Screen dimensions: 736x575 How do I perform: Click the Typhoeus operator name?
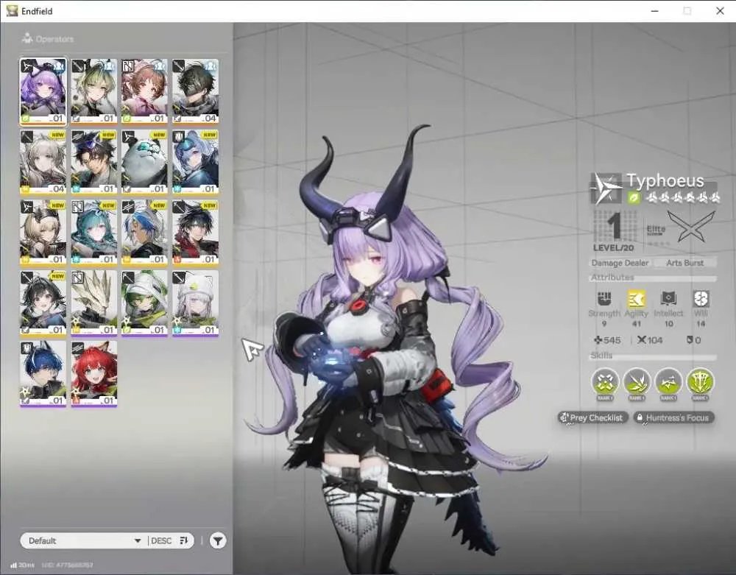pos(665,180)
